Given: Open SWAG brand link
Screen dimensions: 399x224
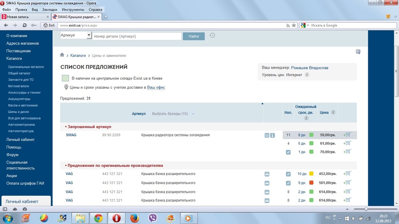Looking at the screenshot, I should (71, 135).
